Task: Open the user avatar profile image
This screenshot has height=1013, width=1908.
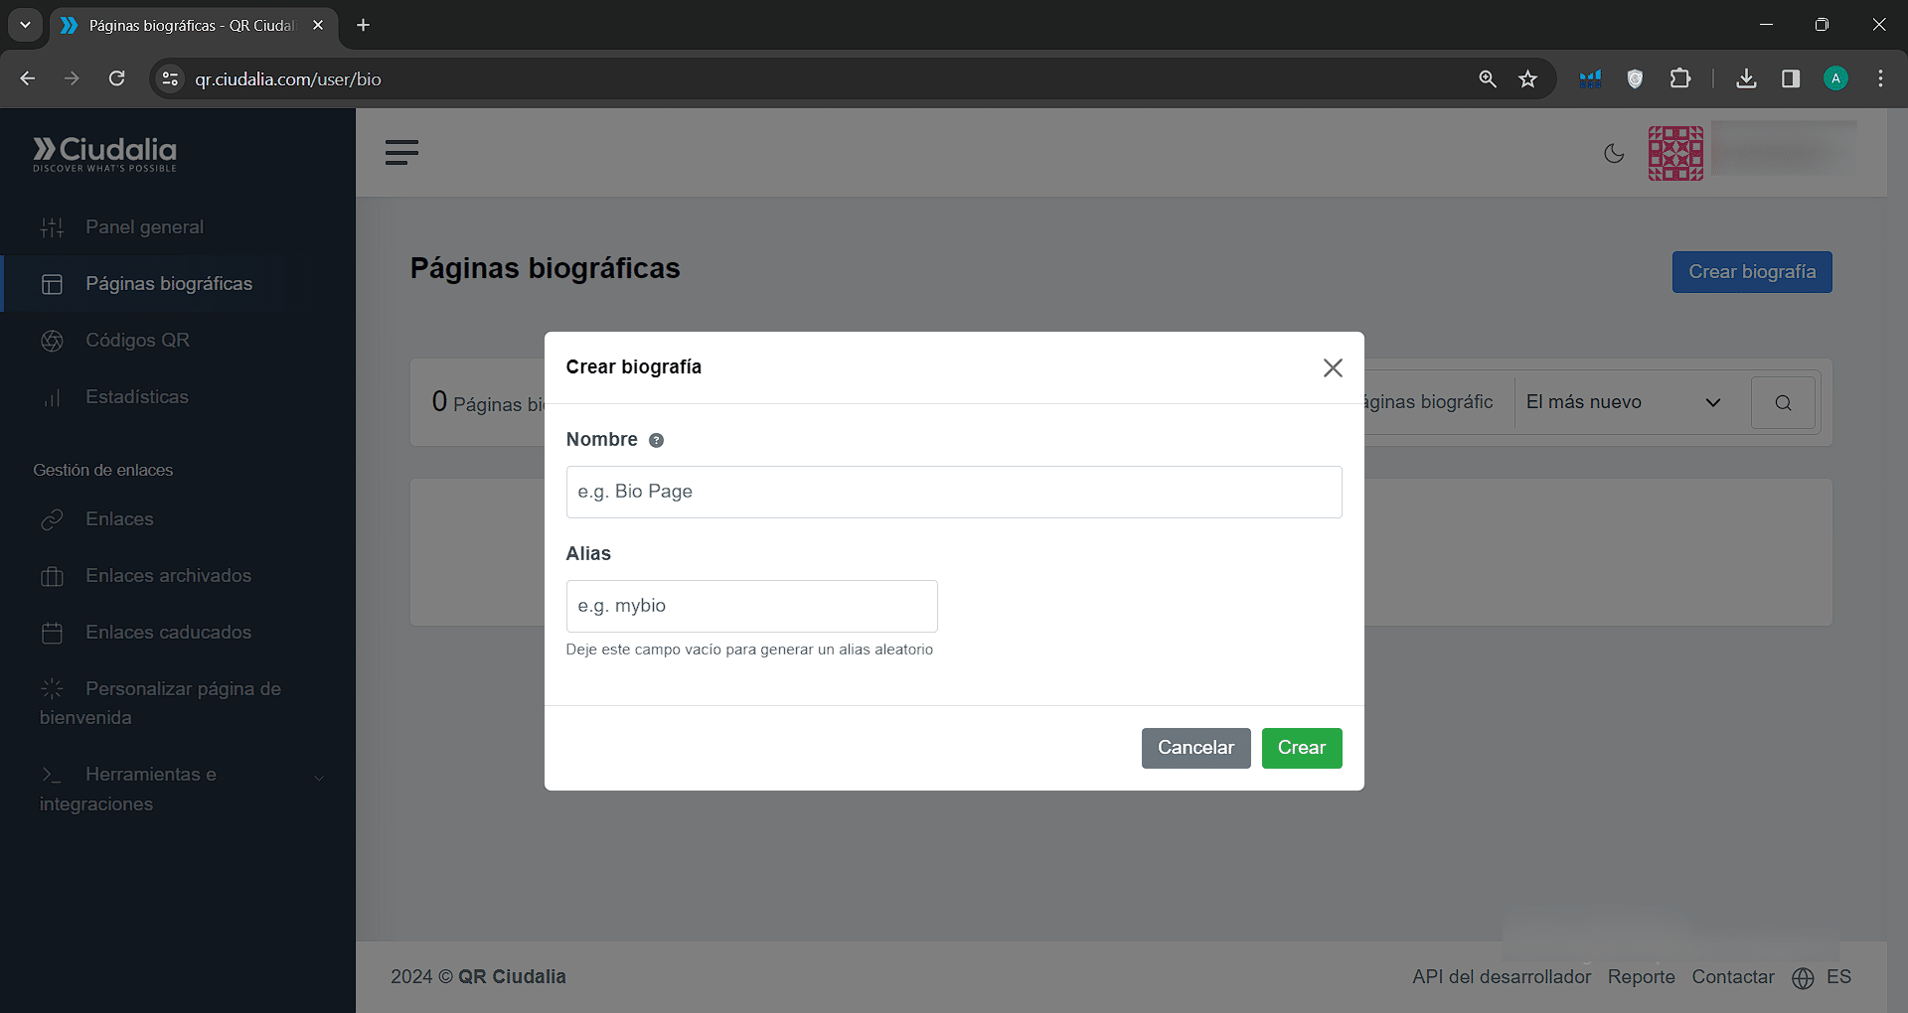Action: click(1675, 154)
